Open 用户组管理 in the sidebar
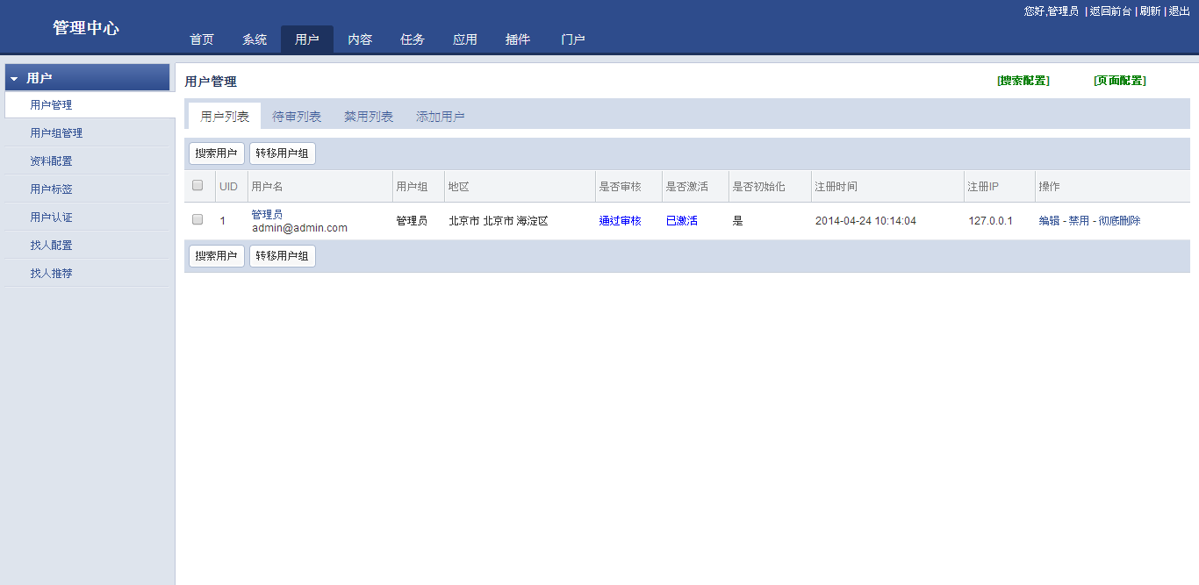 point(56,133)
